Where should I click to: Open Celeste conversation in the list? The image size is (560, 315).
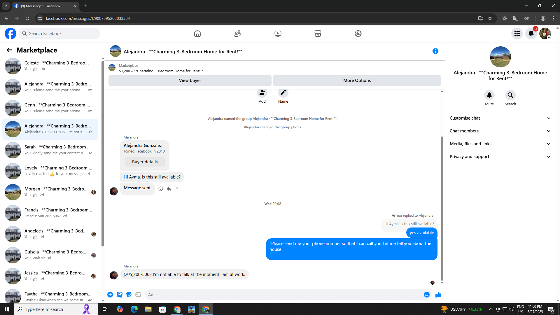pyautogui.click(x=50, y=66)
